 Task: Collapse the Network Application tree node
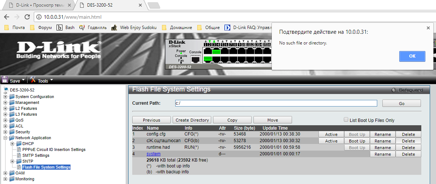6,138
